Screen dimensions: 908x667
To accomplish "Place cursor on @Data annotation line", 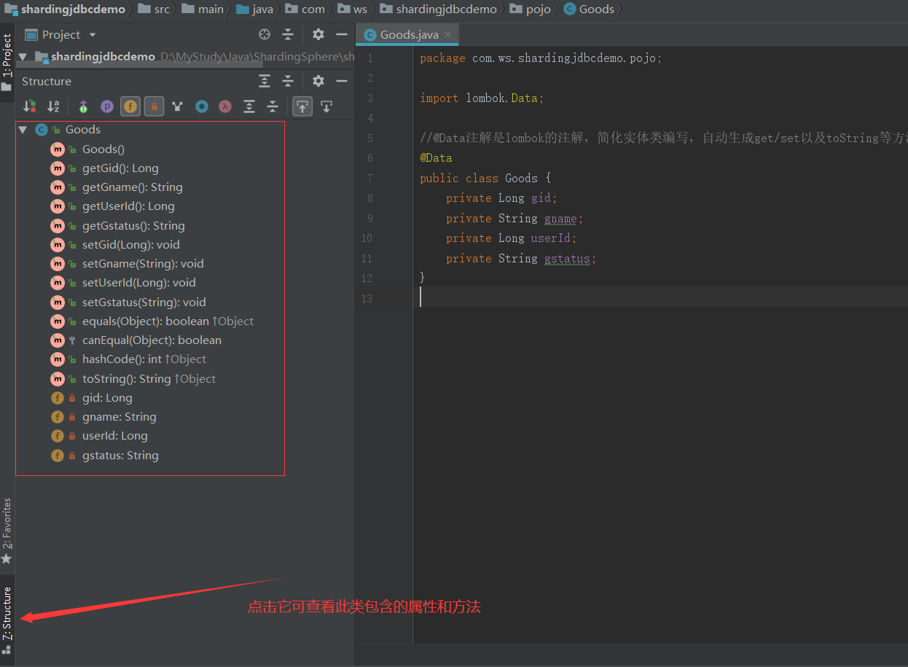I will [436, 157].
